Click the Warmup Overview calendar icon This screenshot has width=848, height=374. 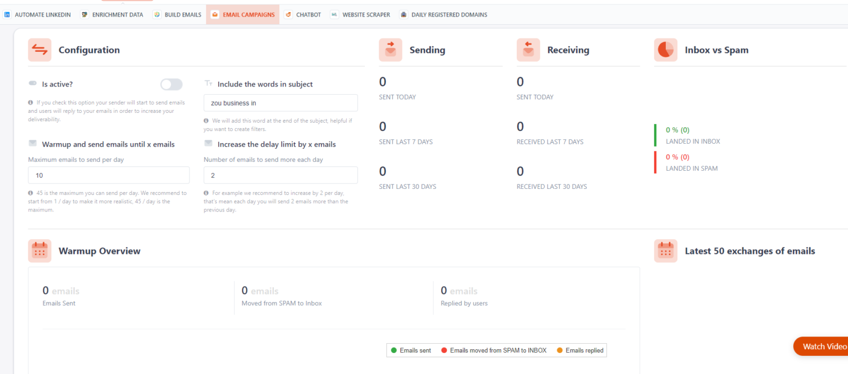pos(39,251)
